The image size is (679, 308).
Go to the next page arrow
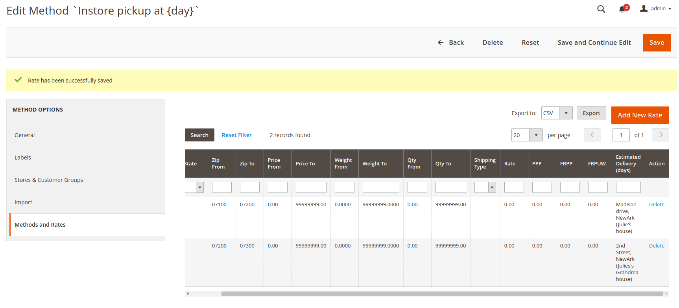(661, 135)
